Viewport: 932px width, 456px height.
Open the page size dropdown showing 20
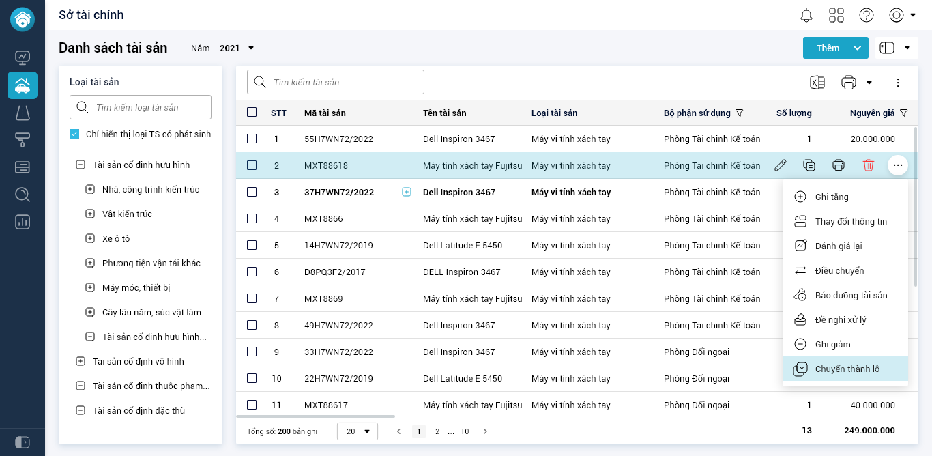pyautogui.click(x=357, y=431)
